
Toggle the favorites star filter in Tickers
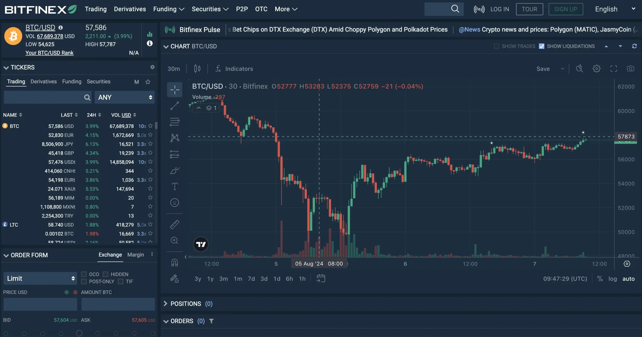pos(148,82)
